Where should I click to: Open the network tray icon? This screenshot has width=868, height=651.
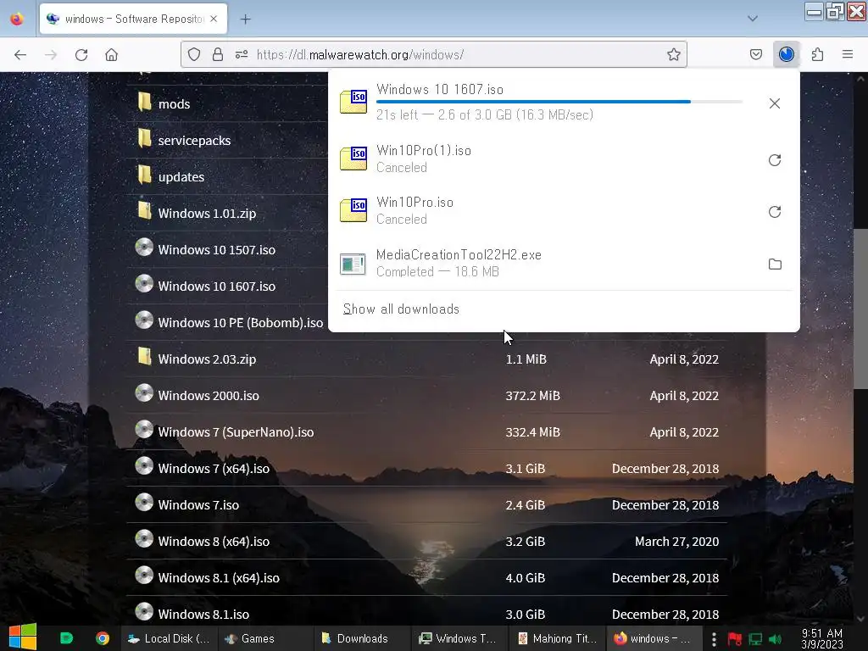click(x=755, y=639)
